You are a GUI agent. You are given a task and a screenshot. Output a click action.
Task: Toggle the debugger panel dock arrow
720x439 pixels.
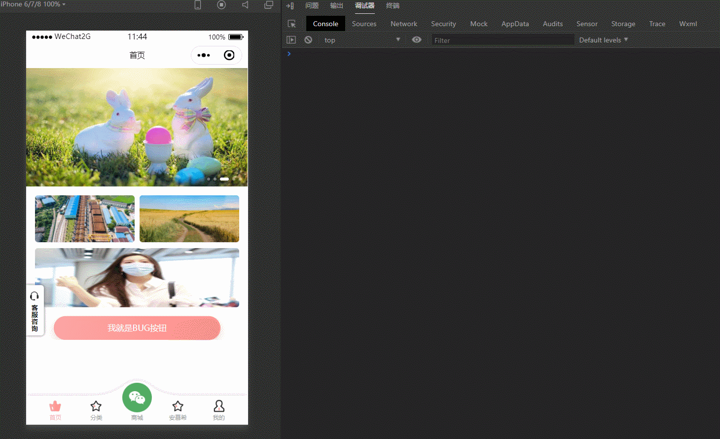290,6
